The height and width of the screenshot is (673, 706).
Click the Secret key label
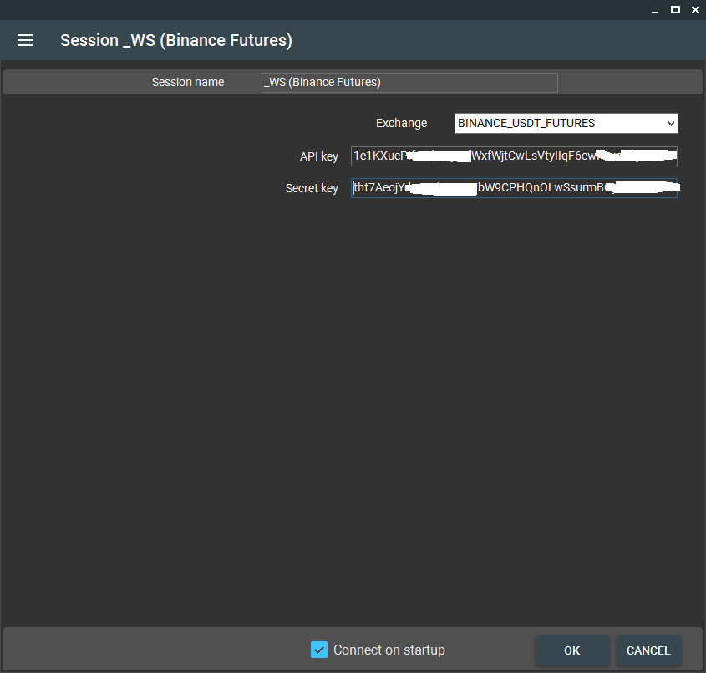click(312, 188)
